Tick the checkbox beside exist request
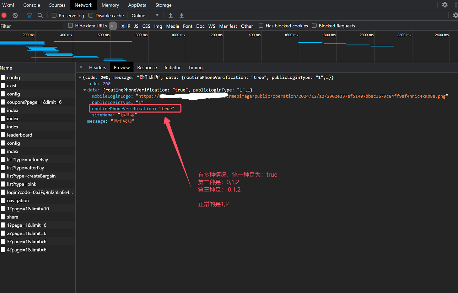Screen dimensions: 458x293 coord(3,85)
